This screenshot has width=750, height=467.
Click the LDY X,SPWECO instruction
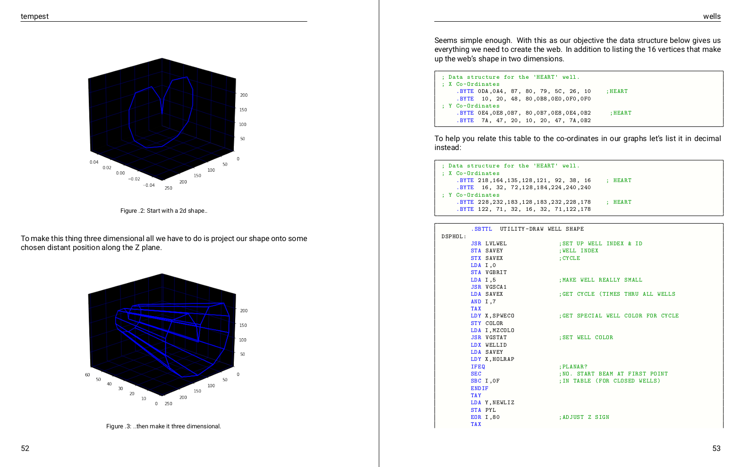click(x=492, y=316)
